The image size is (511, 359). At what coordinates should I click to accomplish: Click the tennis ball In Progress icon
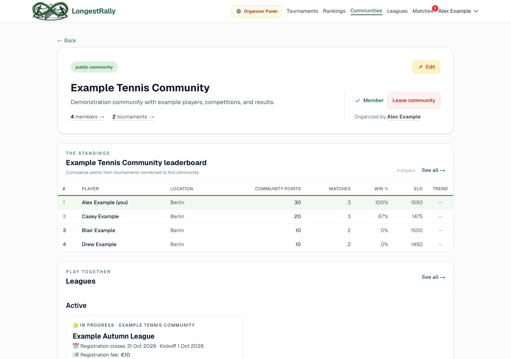(x=75, y=325)
